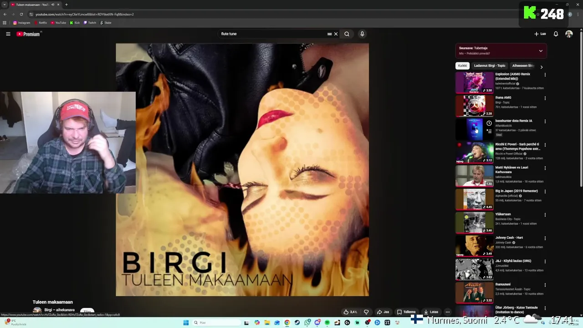Open the Ihanuuteni video title
The width and height of the screenshot is (583, 328).
[503, 284]
